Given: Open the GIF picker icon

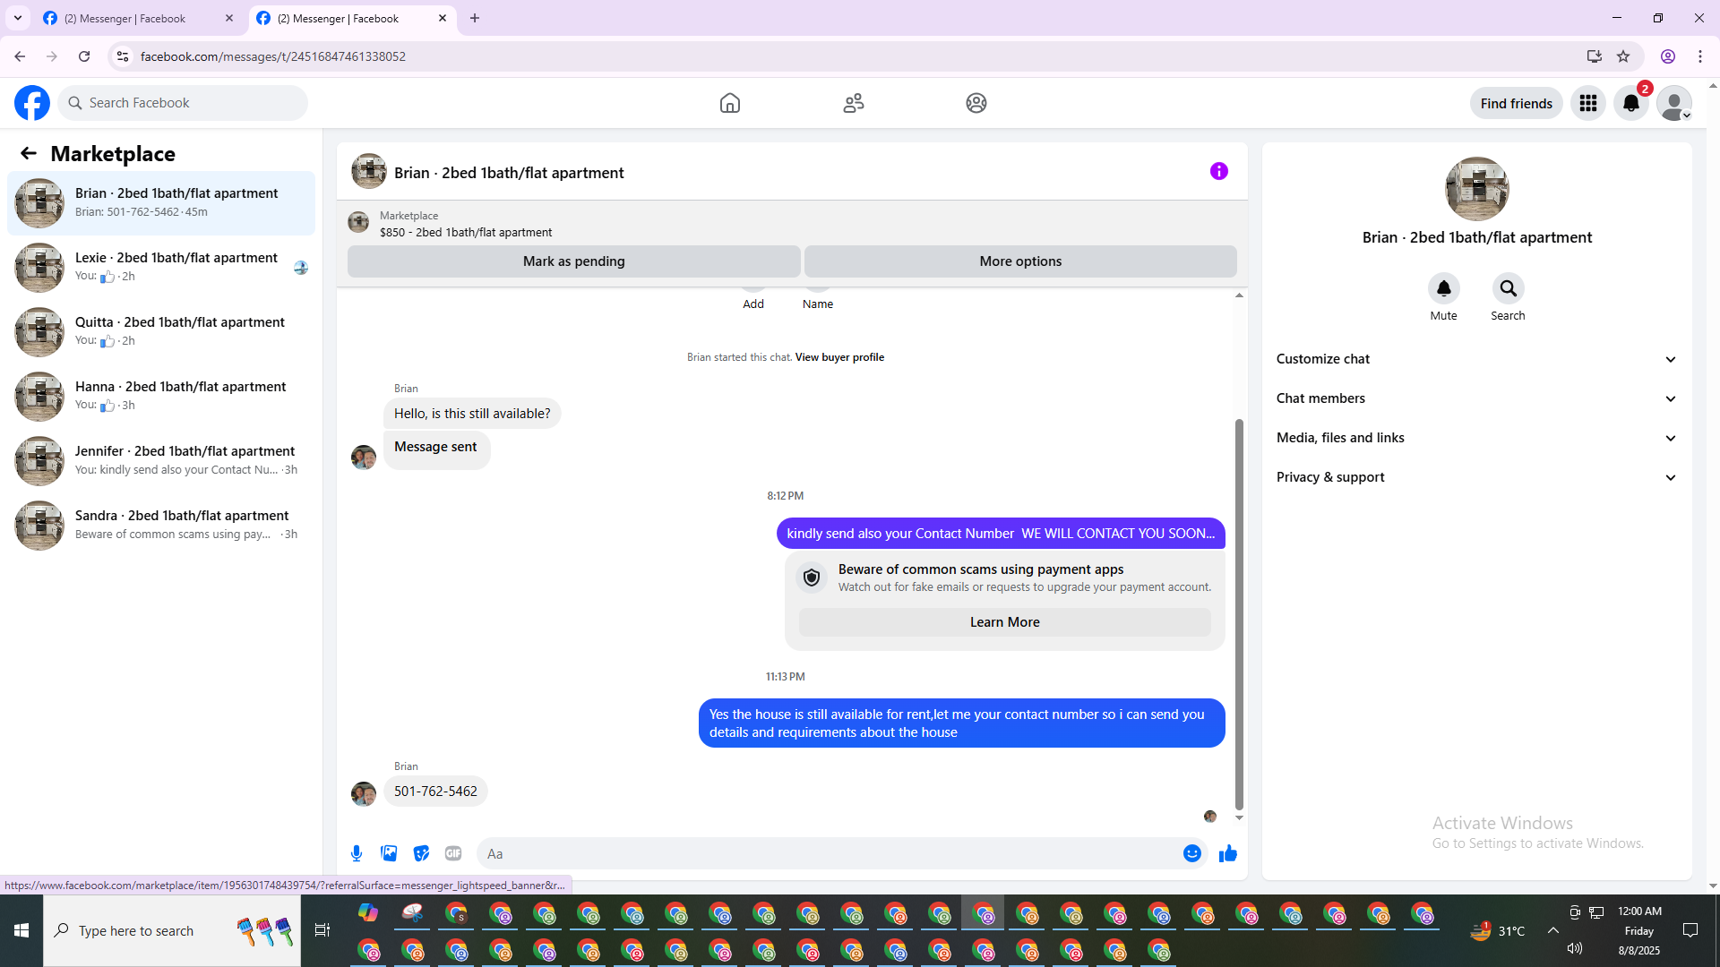Looking at the screenshot, I should click(453, 853).
